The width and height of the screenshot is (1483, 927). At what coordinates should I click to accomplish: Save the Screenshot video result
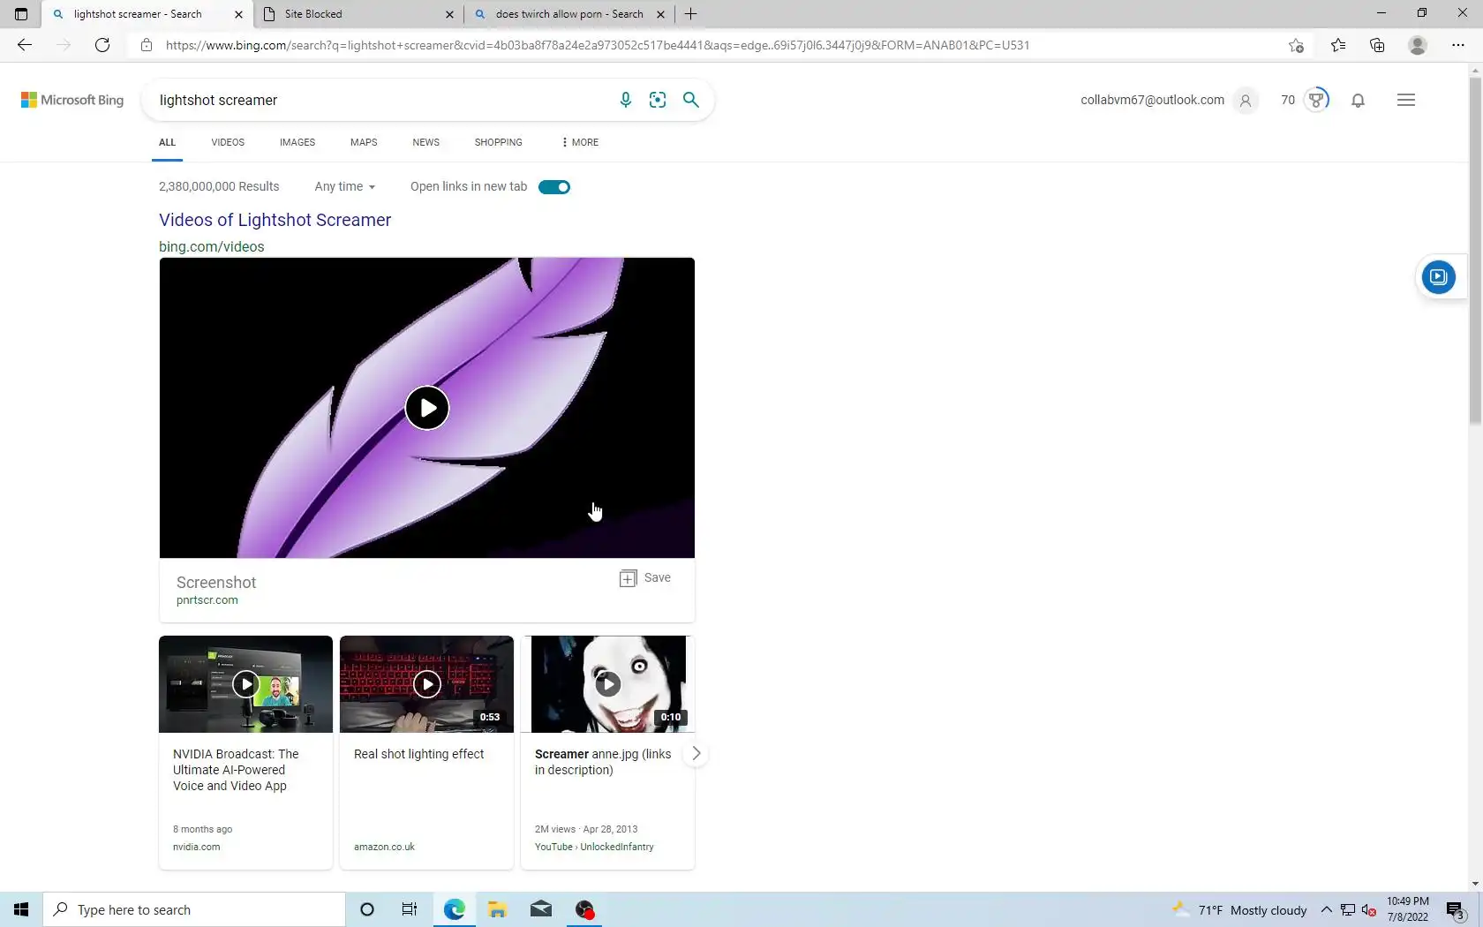click(645, 578)
